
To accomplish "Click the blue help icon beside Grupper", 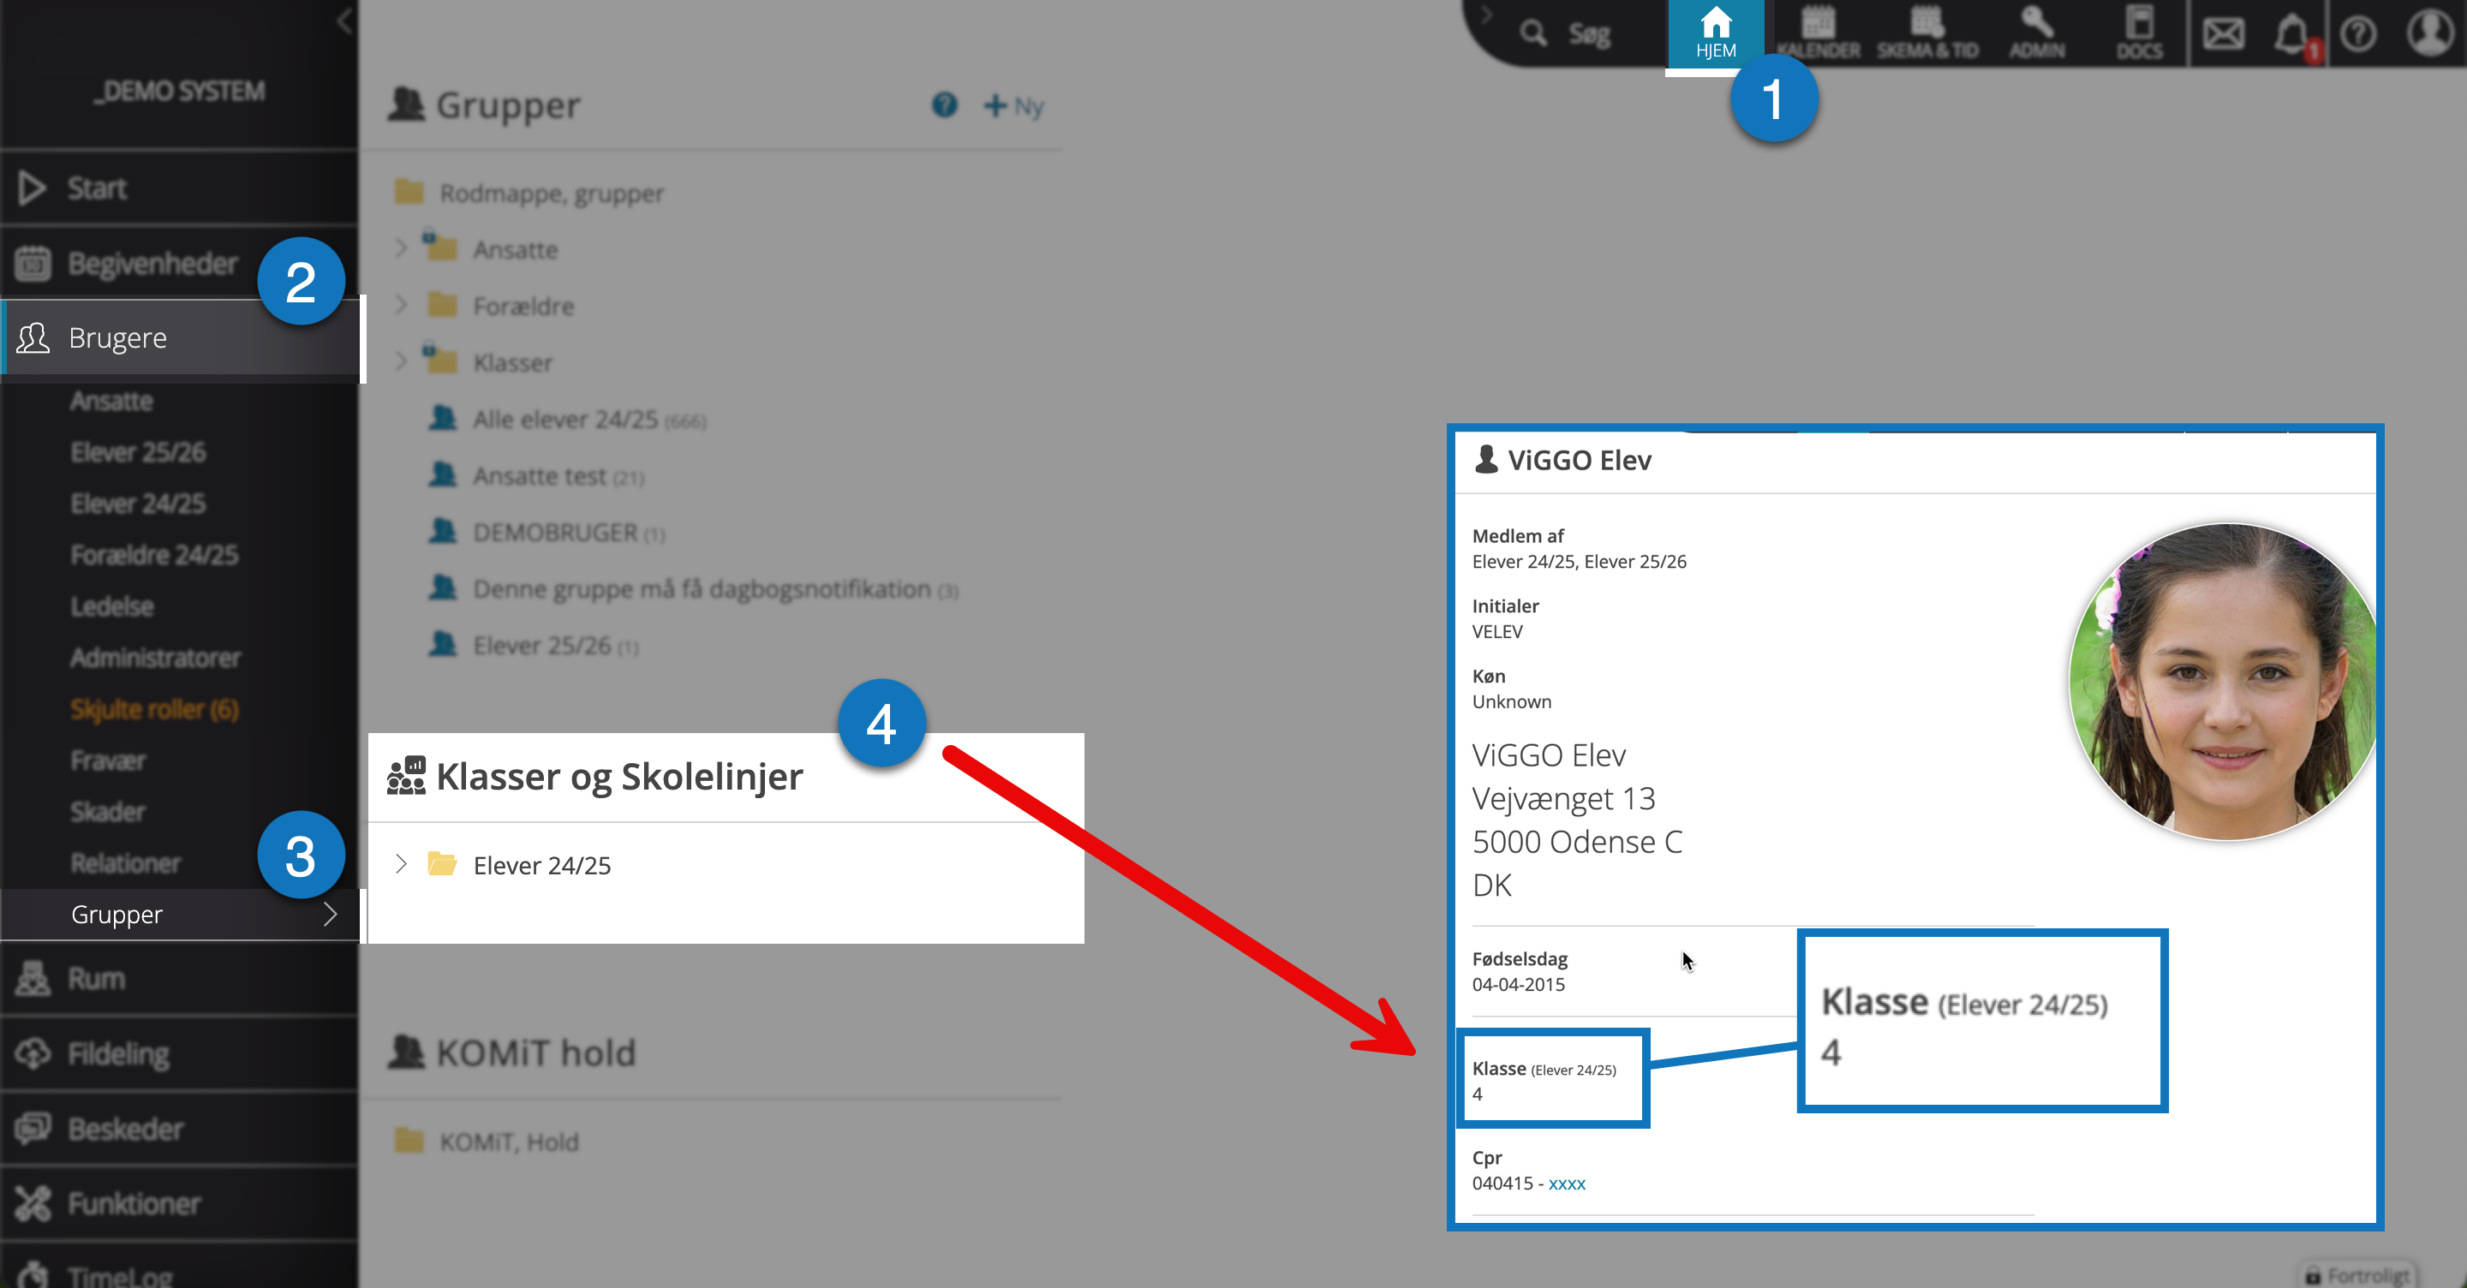I will click(x=944, y=105).
